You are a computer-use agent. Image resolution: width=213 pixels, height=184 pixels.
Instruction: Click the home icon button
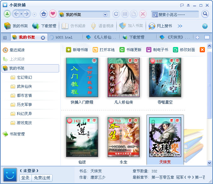pyautogui.click(x=44, y=14)
